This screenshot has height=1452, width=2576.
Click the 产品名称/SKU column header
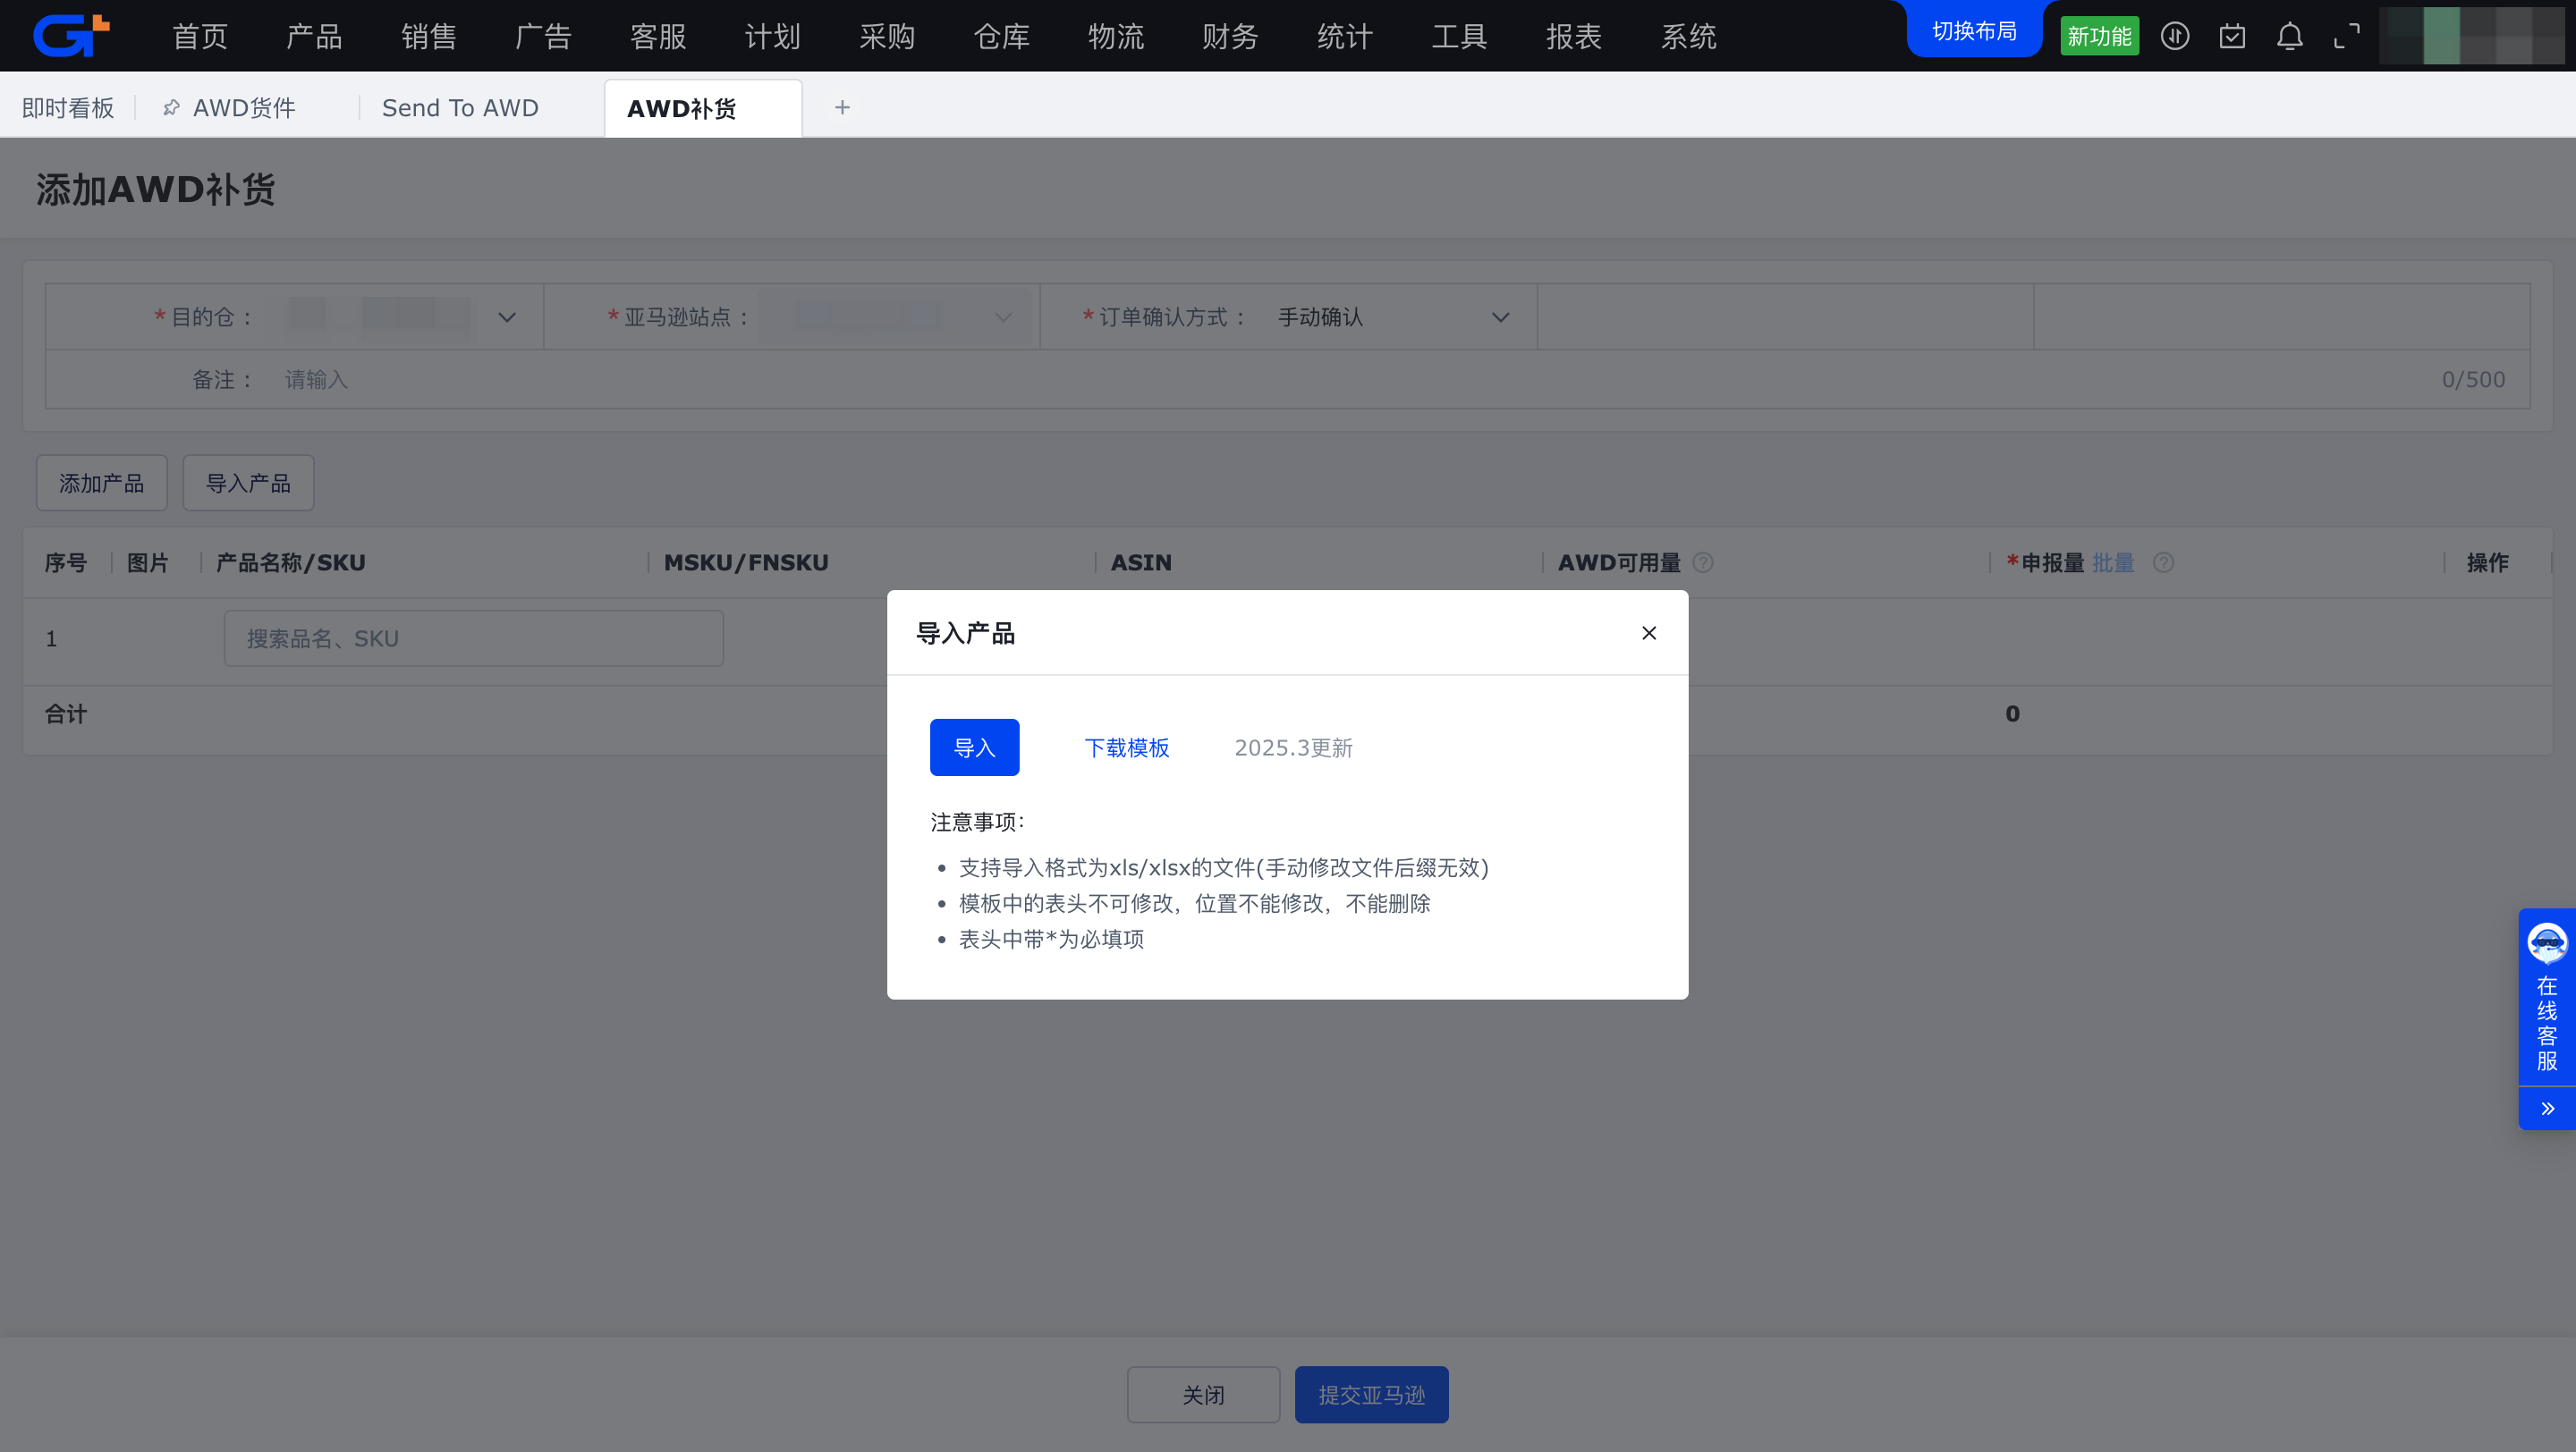tap(291, 562)
